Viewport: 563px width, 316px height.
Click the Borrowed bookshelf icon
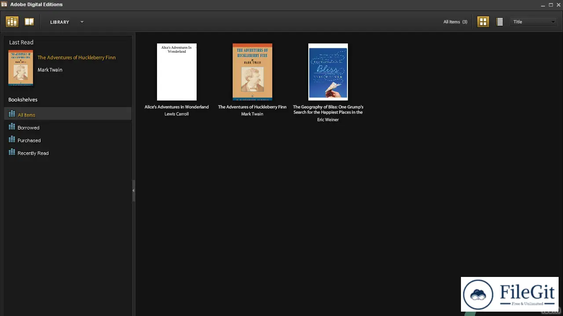[12, 126]
